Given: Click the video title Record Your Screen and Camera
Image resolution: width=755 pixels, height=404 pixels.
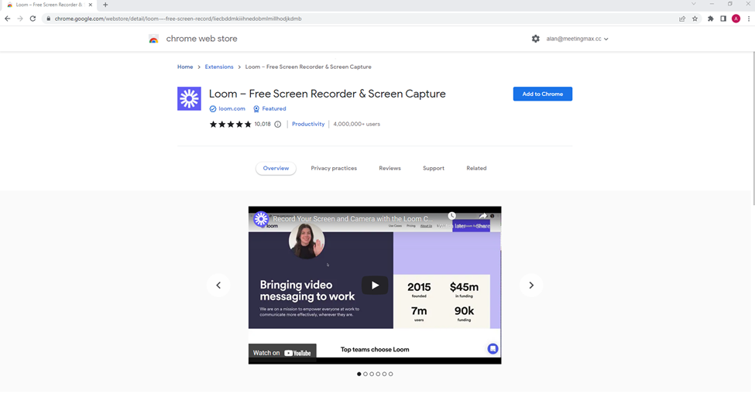Looking at the screenshot, I should pyautogui.click(x=353, y=218).
